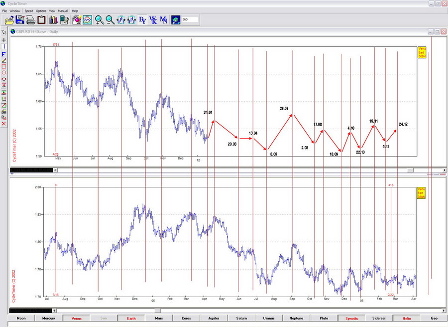This screenshot has width=448, height=327.
Task: Open the File menu
Action: point(4,10)
